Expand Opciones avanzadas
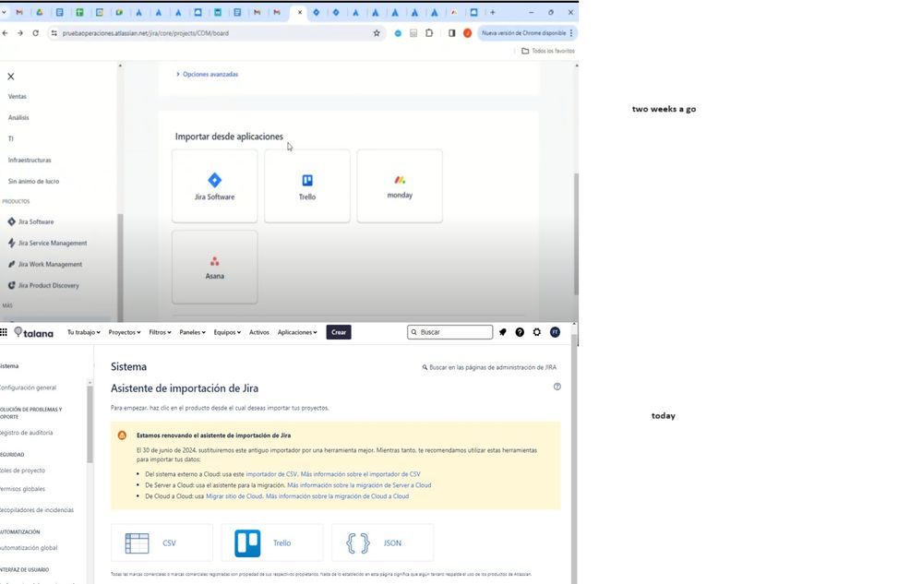Screen dimensions: 922x584 [x=207, y=74]
